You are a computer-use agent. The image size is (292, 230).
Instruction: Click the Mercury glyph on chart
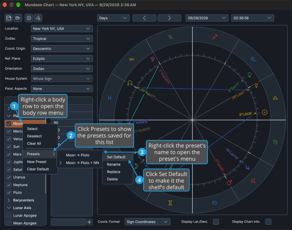click(x=256, y=85)
